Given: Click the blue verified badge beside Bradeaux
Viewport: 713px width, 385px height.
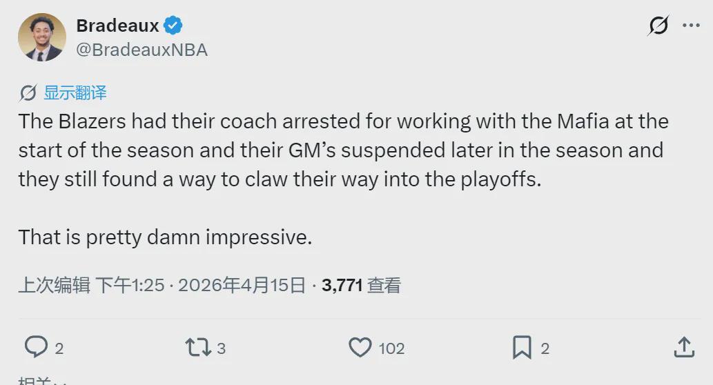Looking at the screenshot, I should click(173, 26).
